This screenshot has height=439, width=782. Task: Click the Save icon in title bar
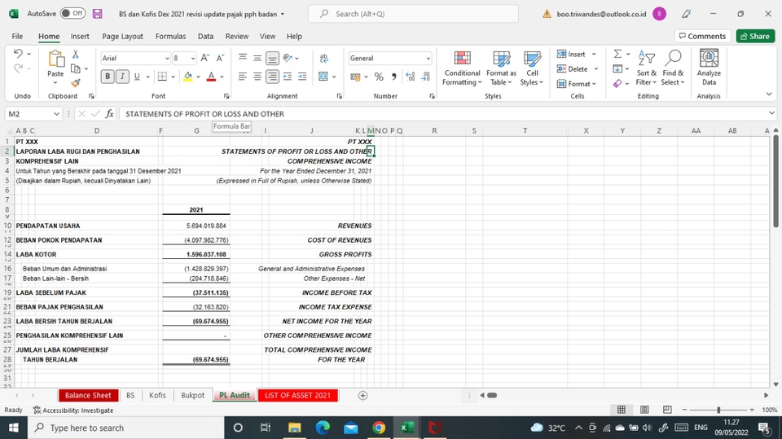point(97,14)
